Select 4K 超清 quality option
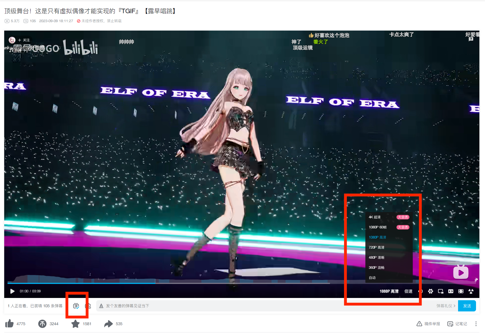This screenshot has height=335, width=485. point(389,217)
